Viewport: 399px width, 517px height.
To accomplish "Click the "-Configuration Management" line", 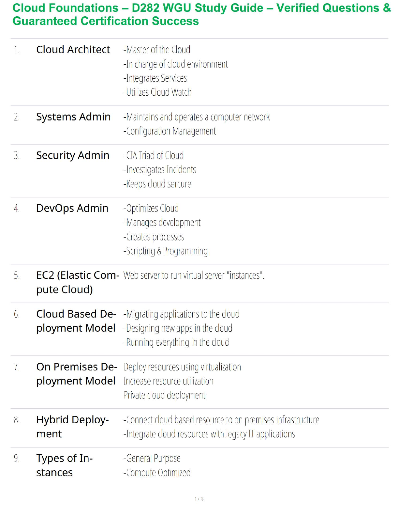I will tap(170, 131).
